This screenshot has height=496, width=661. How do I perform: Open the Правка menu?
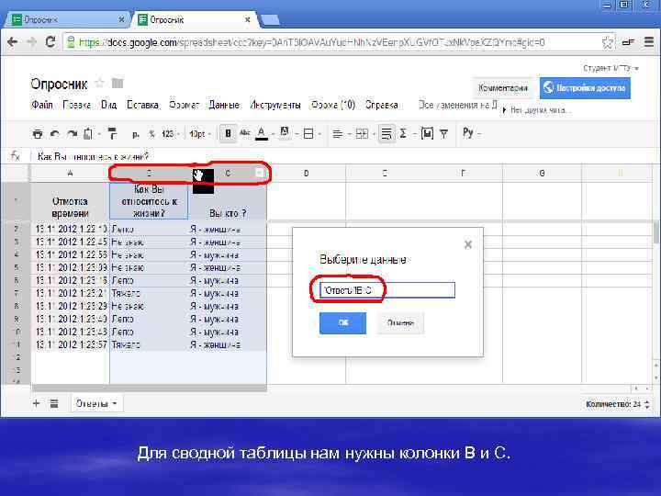pyautogui.click(x=76, y=105)
